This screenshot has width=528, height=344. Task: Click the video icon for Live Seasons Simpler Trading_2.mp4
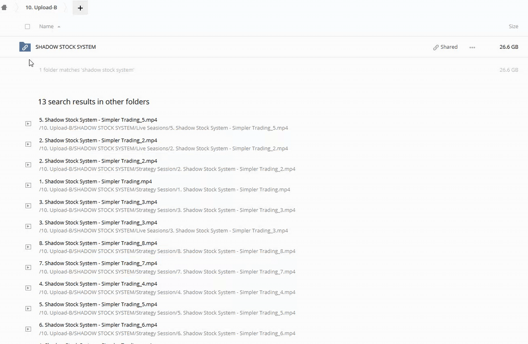point(28,144)
